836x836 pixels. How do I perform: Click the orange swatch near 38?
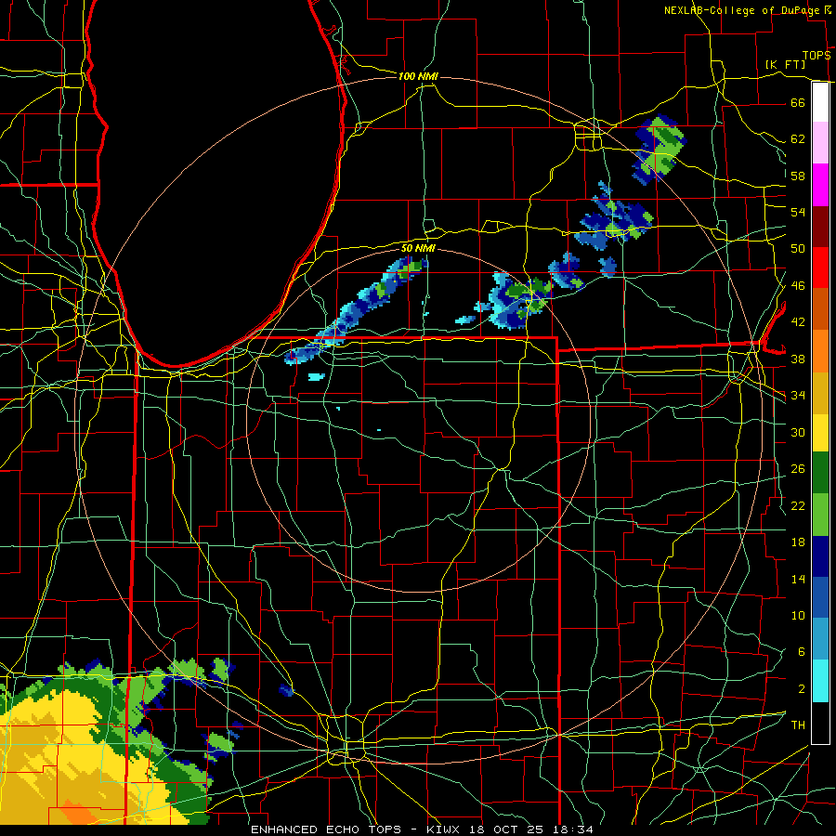(820, 351)
